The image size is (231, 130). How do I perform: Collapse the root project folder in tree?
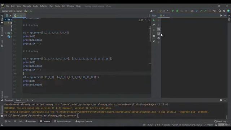click(5, 19)
